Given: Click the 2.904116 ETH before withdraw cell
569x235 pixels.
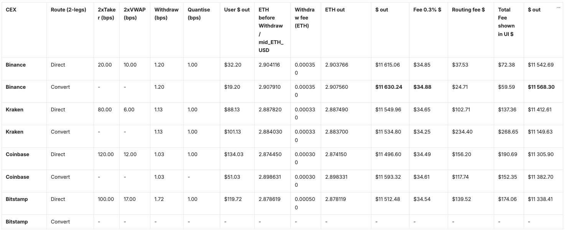Looking at the screenshot, I should click(x=269, y=65).
